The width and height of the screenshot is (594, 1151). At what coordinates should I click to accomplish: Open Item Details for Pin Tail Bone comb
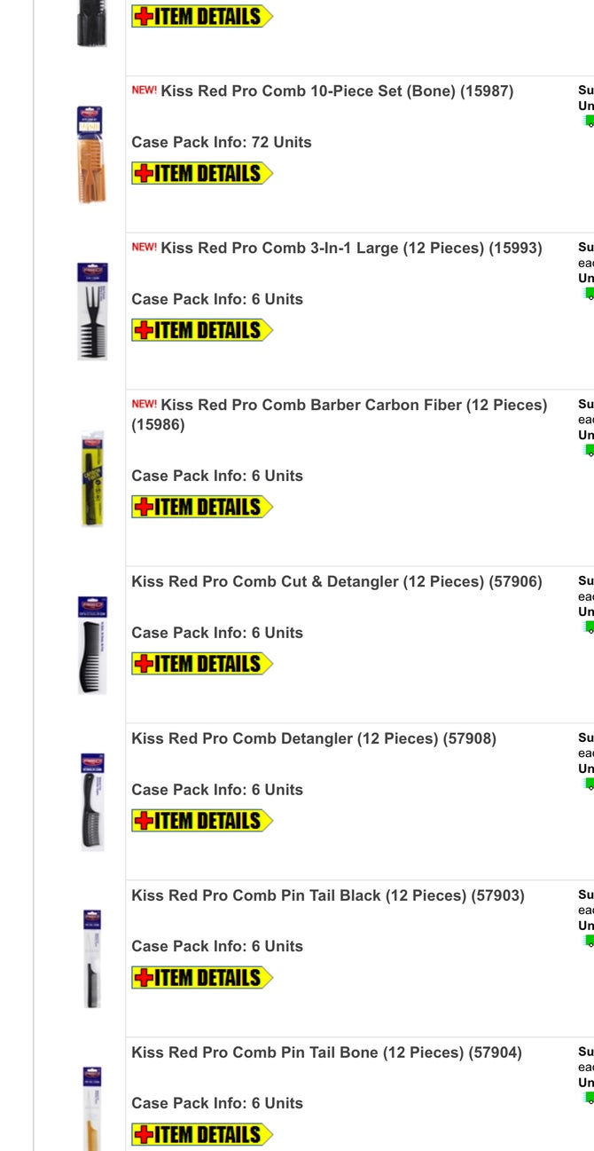click(202, 1133)
